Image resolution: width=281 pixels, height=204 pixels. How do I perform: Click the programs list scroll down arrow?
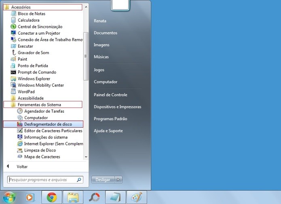click(x=86, y=157)
